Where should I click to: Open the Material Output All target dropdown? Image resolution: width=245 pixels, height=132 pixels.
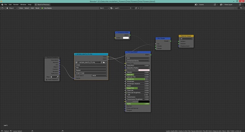pos(186,39)
